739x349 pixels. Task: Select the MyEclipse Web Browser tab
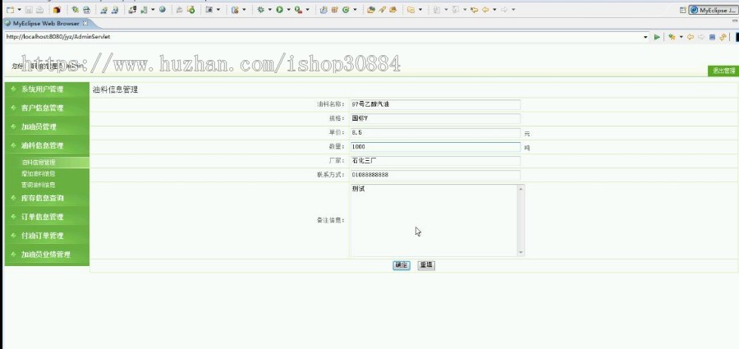click(46, 23)
